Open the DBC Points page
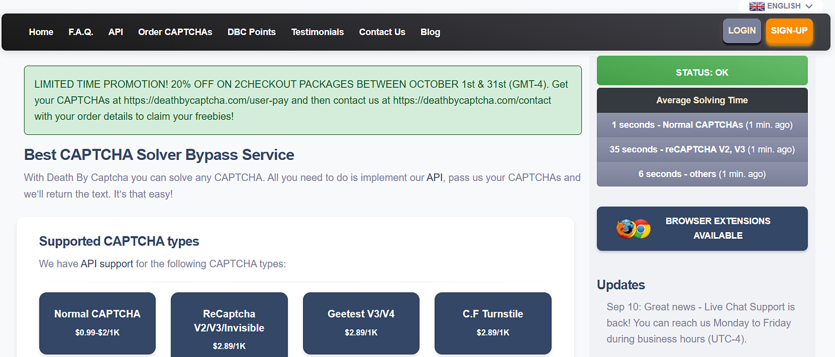Image resolution: width=835 pixels, height=357 pixels. 251,32
